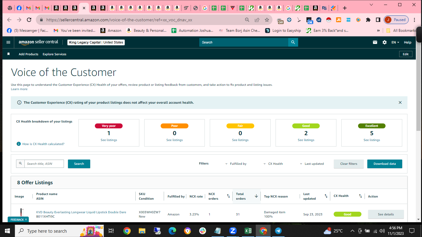422x237 pixels.
Task: Click the zoom magnifier in the address bar
Action: tap(247, 20)
